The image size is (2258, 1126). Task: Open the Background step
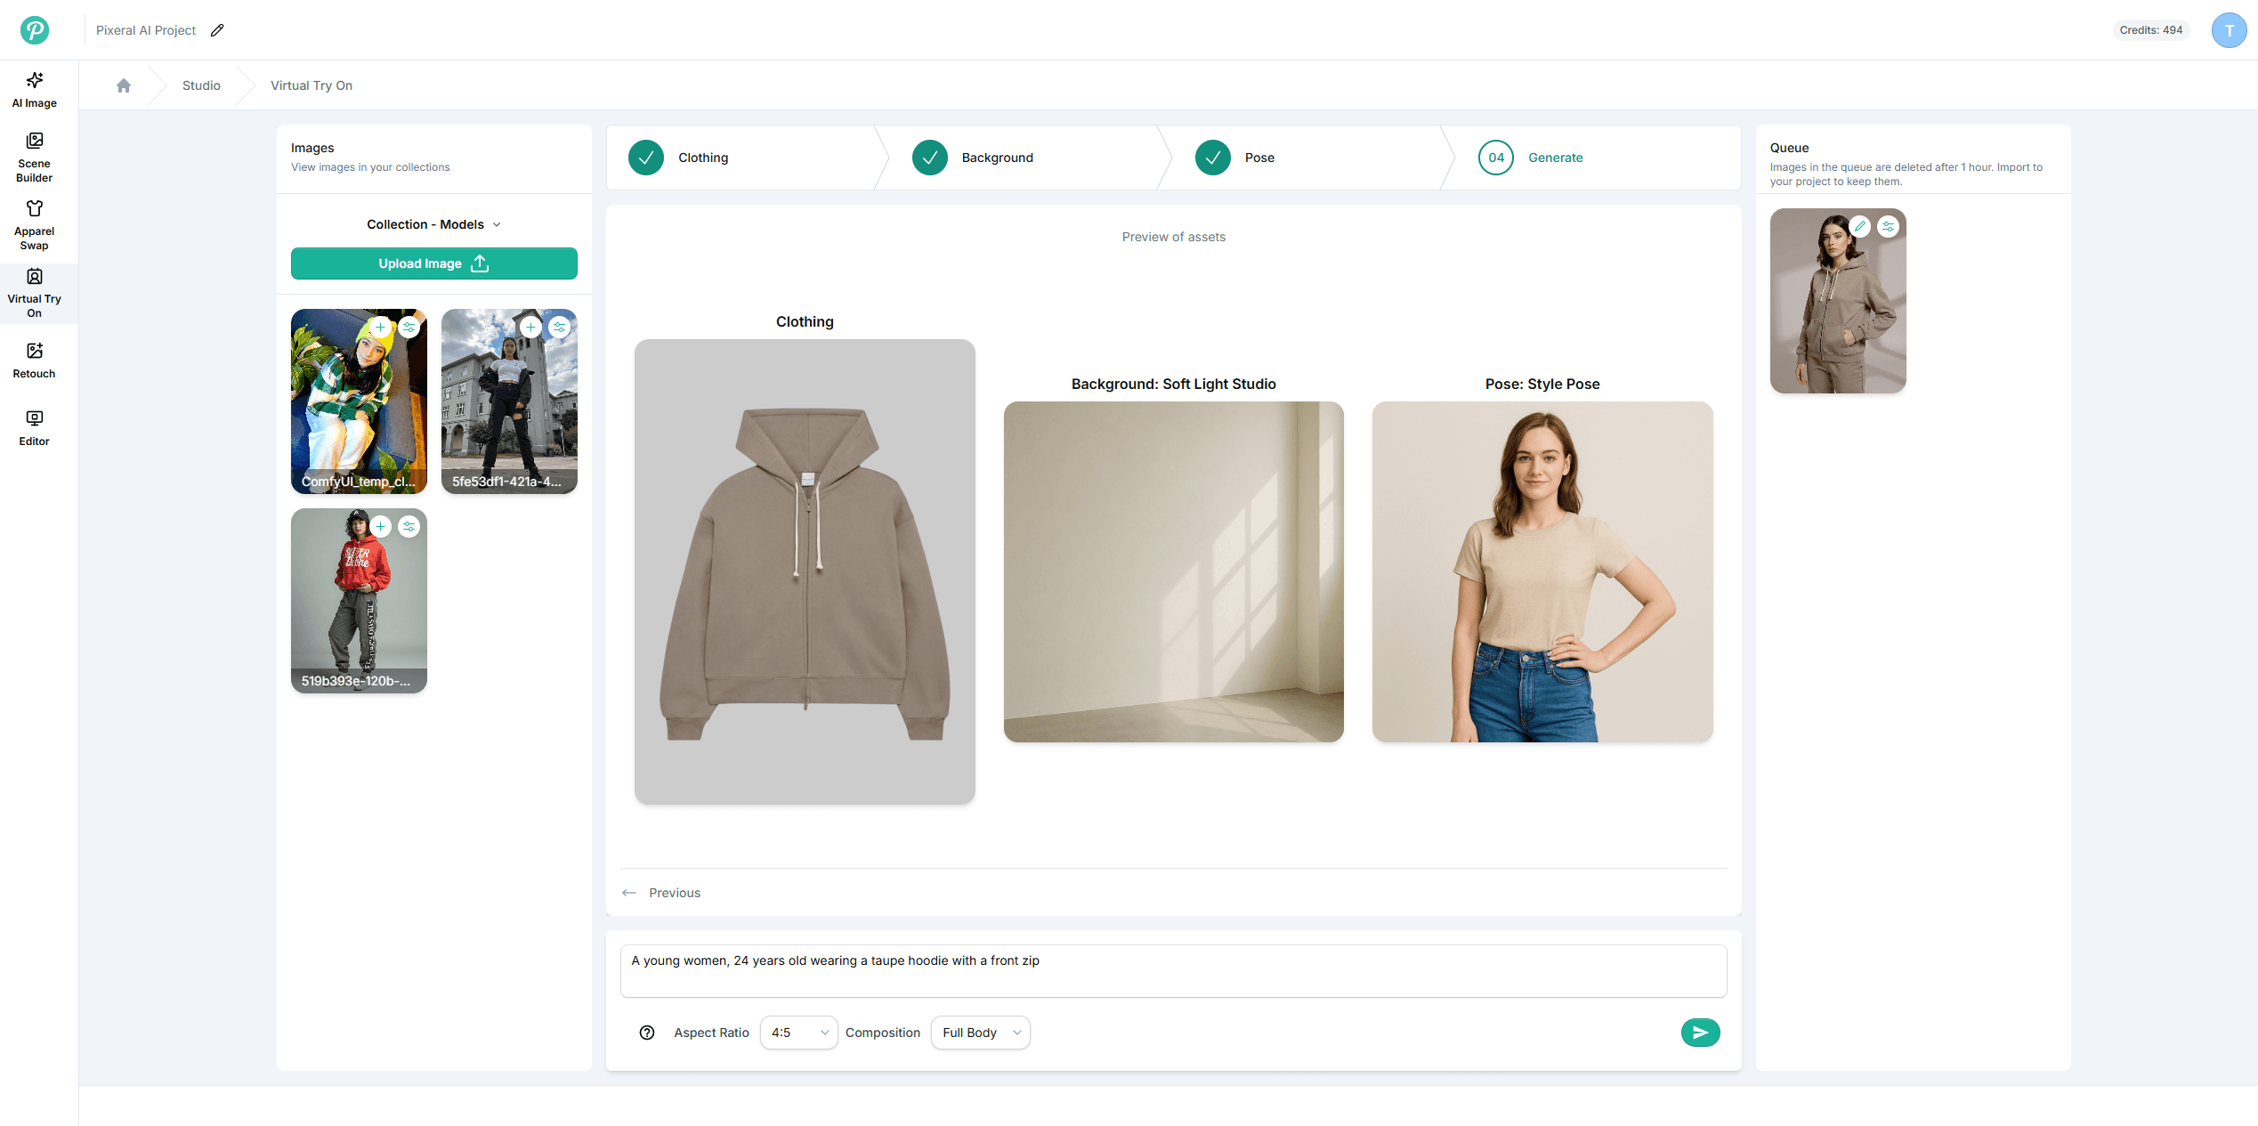[x=997, y=157]
